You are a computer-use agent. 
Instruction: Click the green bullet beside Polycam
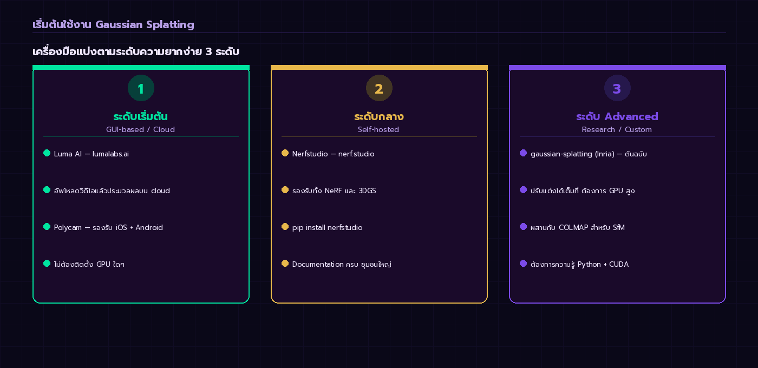pyautogui.click(x=47, y=227)
